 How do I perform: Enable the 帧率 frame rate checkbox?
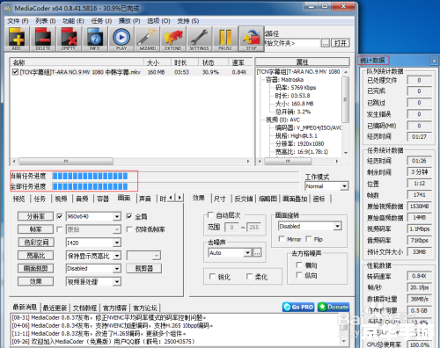point(60,229)
